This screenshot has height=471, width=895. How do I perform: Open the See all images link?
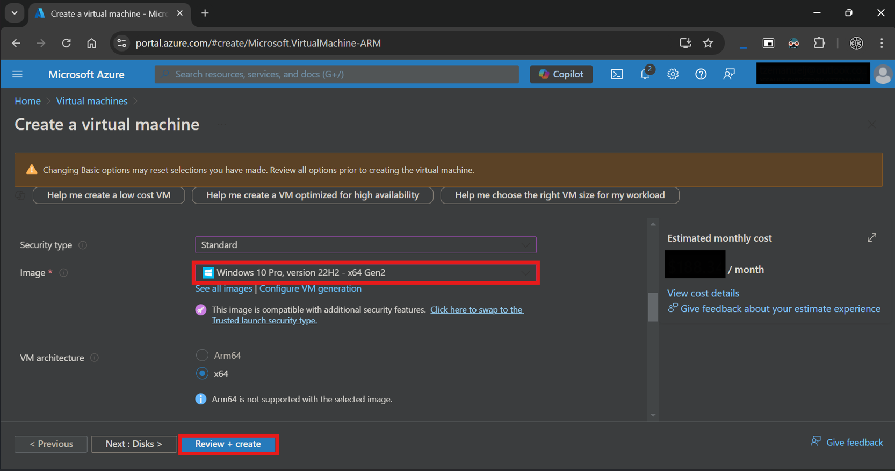pos(223,288)
